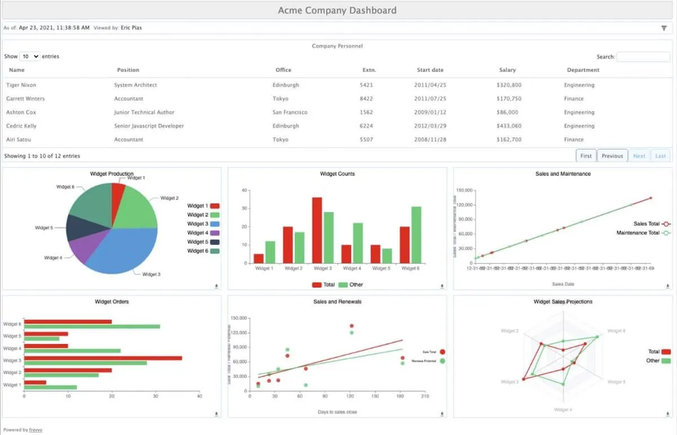Open the Show entries count dropdown
This screenshot has width=677, height=435.
point(30,56)
